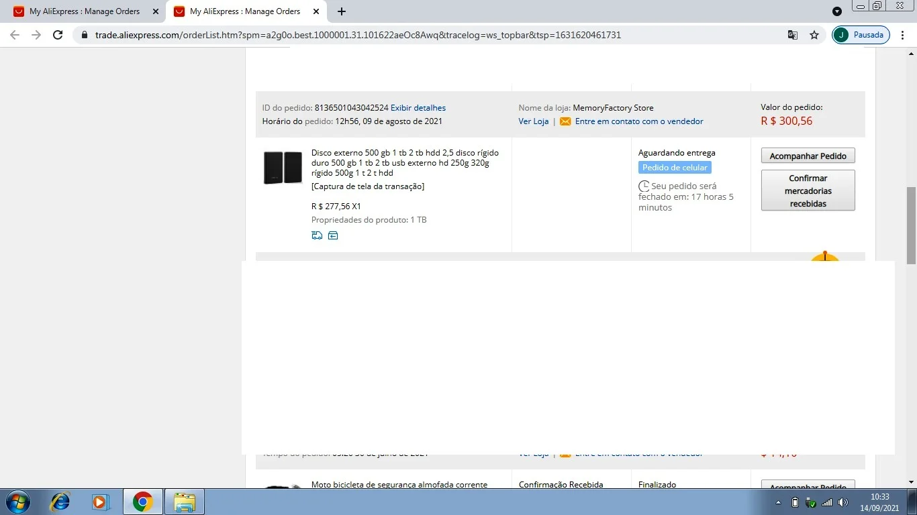Open the taskbar clock showing 10:33

coord(879,502)
